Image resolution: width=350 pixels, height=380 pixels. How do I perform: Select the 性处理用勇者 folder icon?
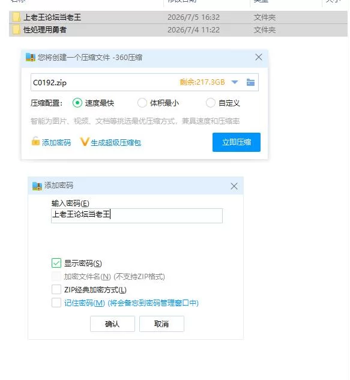pos(16,30)
